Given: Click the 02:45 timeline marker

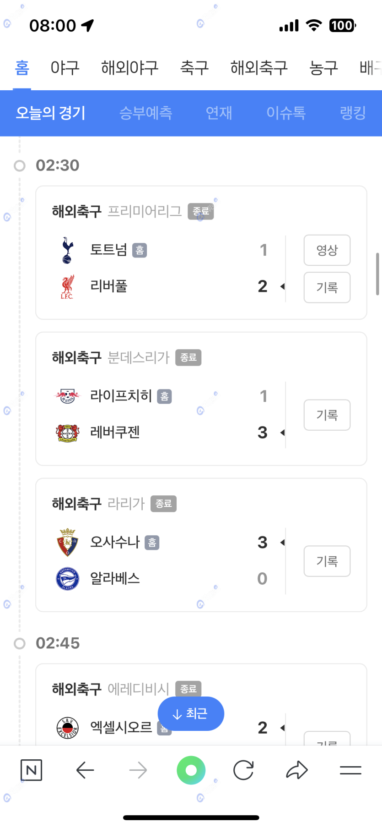Looking at the screenshot, I should 20,643.
